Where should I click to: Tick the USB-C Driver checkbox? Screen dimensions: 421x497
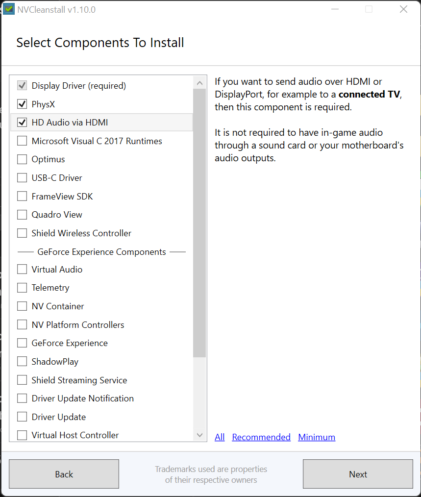22,178
